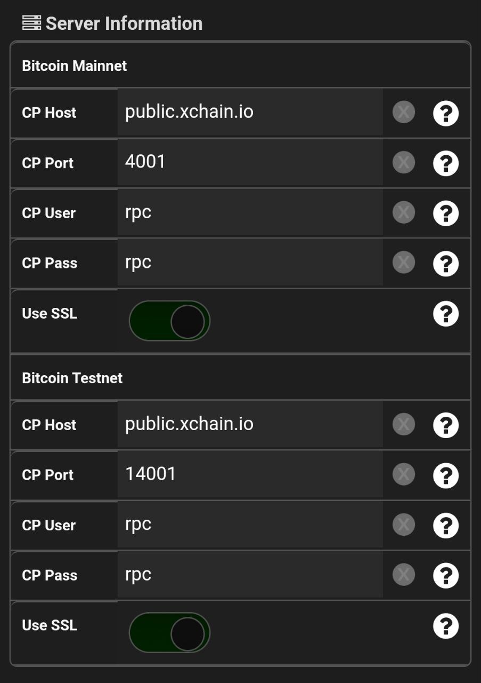Screen dimensions: 481x683
Task: Open help for Mainnet CP User
Action: point(446,213)
